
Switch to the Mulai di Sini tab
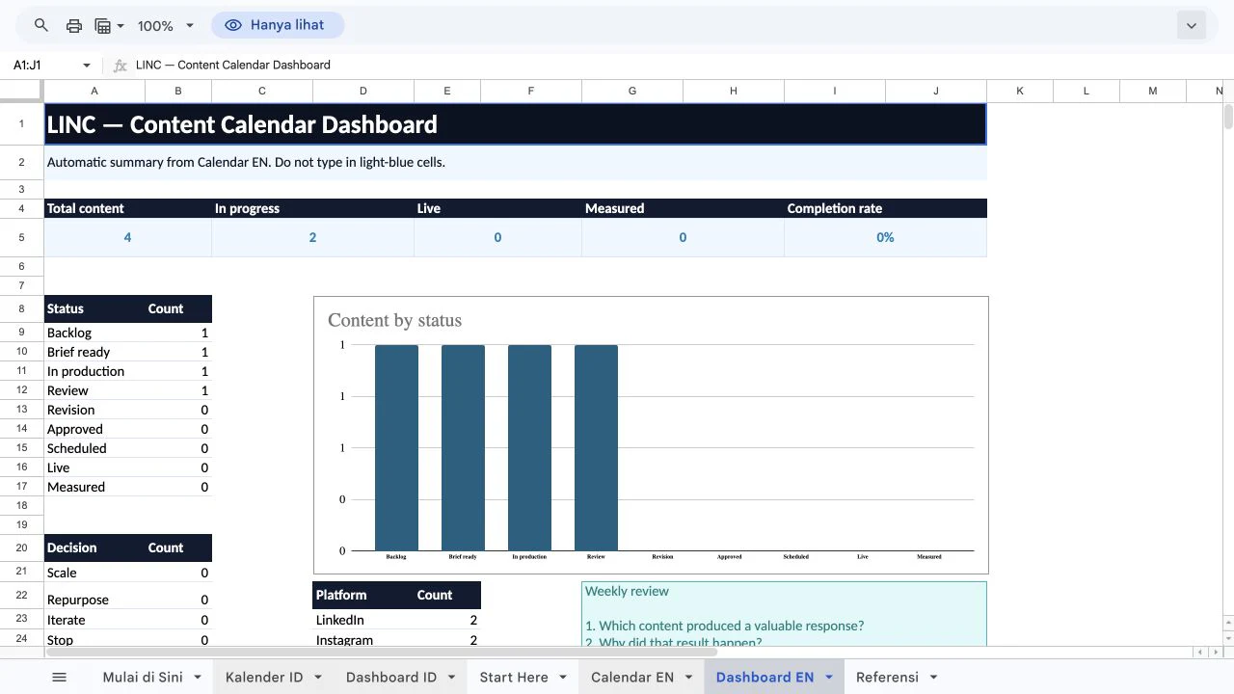tap(142, 678)
